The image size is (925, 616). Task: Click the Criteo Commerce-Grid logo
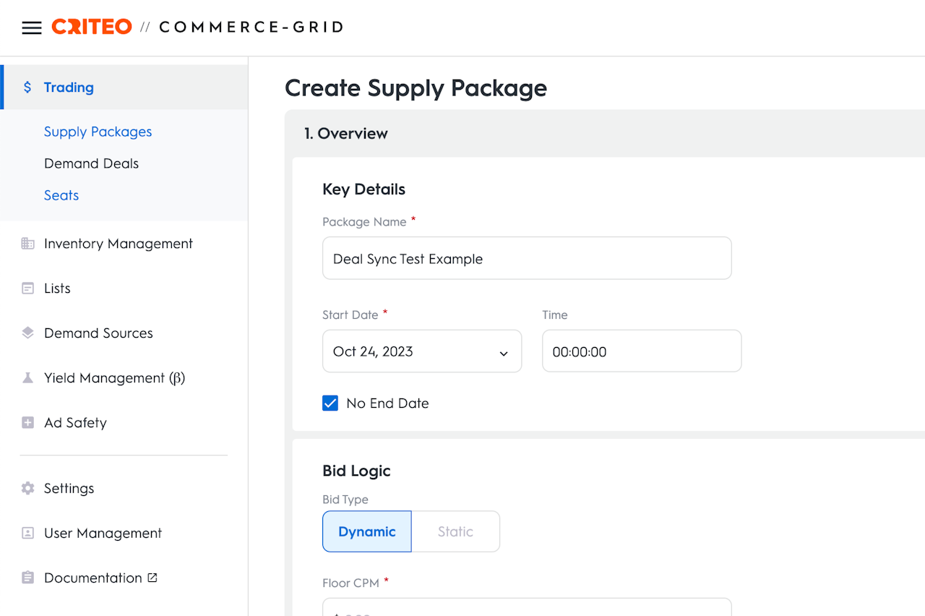pyautogui.click(x=197, y=27)
